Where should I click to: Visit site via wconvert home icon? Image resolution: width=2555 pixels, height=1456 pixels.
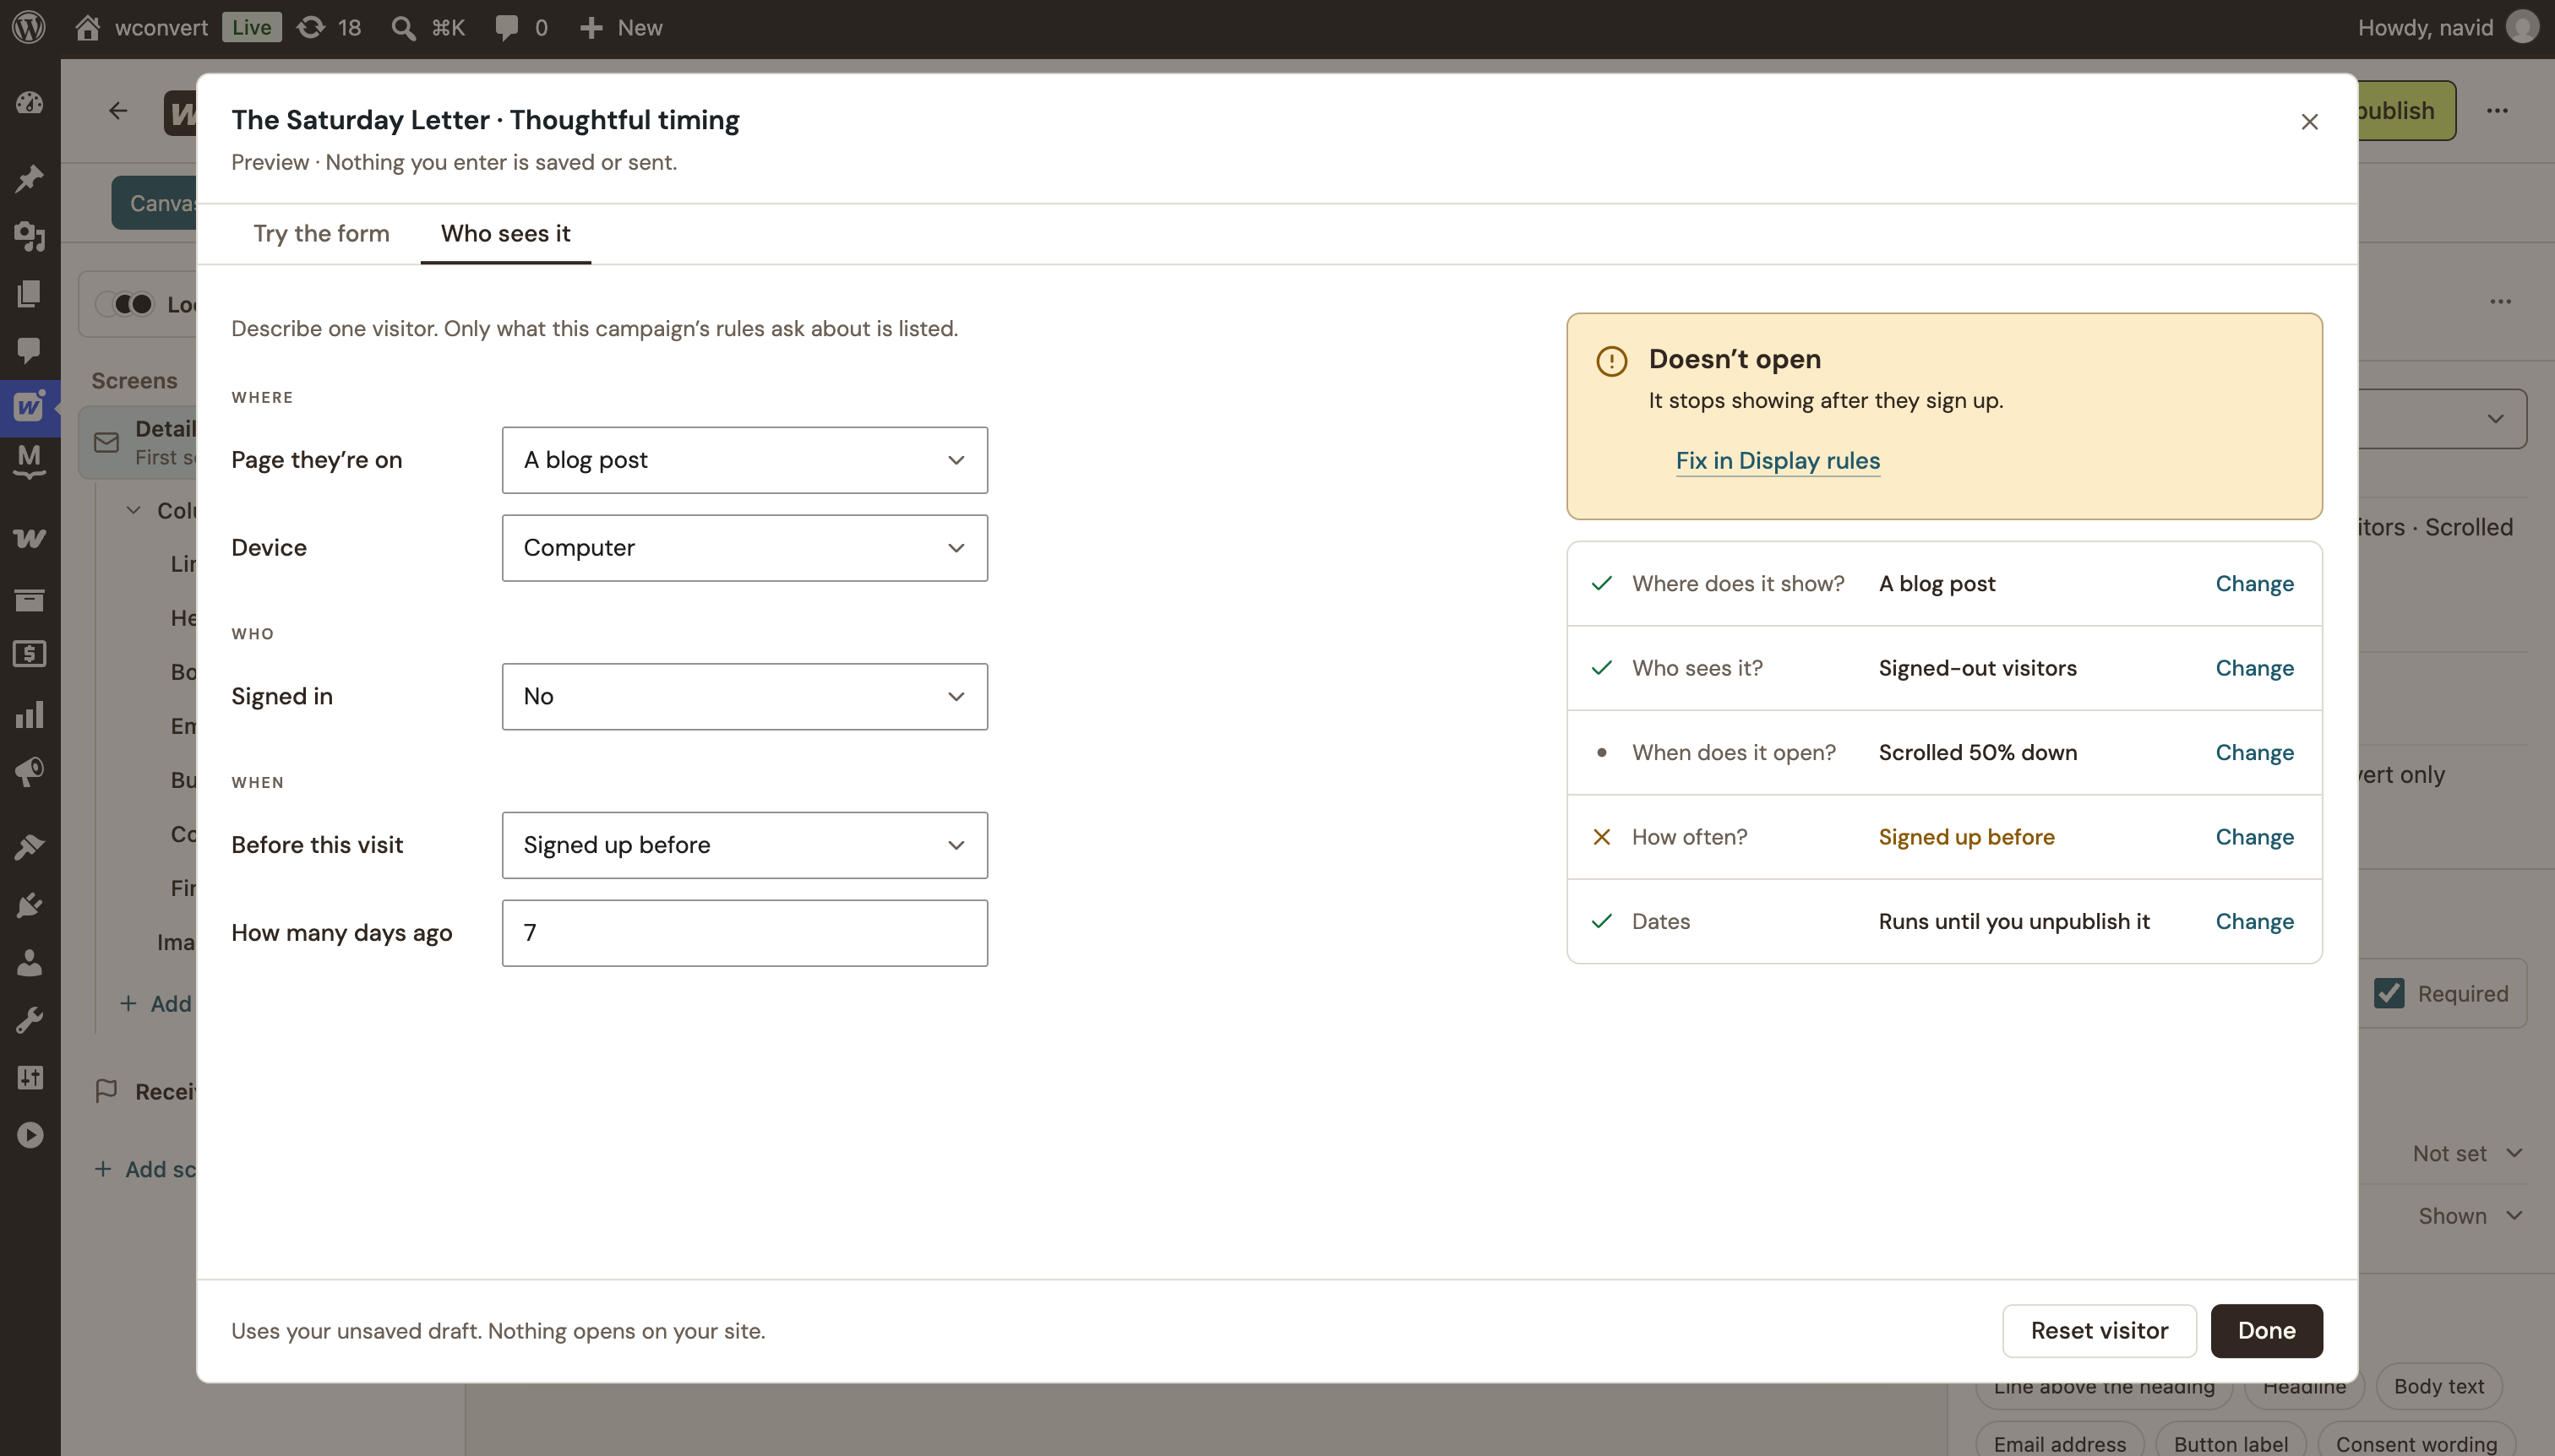pos(88,27)
